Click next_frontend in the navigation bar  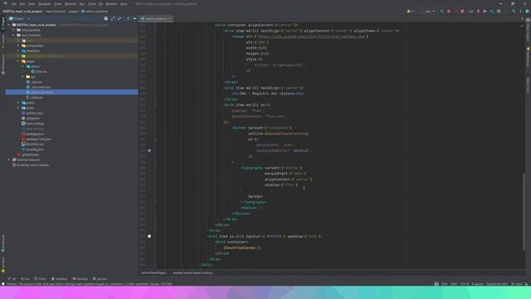pyautogui.click(x=56, y=11)
